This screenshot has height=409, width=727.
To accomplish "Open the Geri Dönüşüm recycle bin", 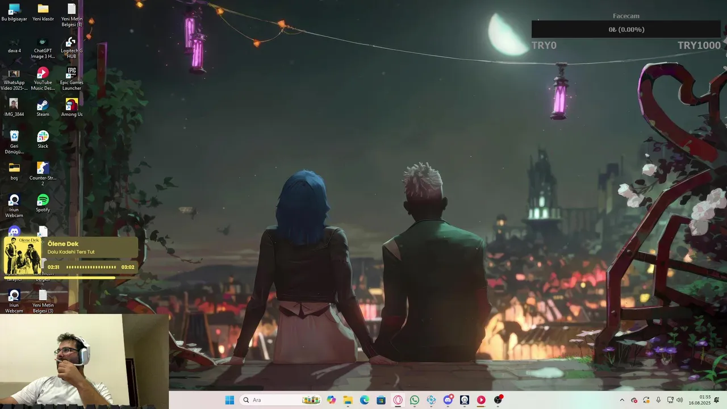I will coord(14,142).
